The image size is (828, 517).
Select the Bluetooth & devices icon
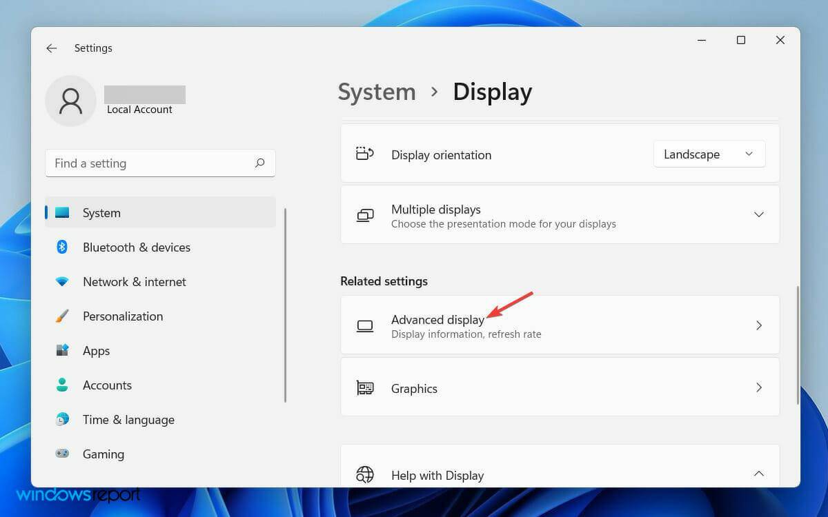click(x=62, y=247)
